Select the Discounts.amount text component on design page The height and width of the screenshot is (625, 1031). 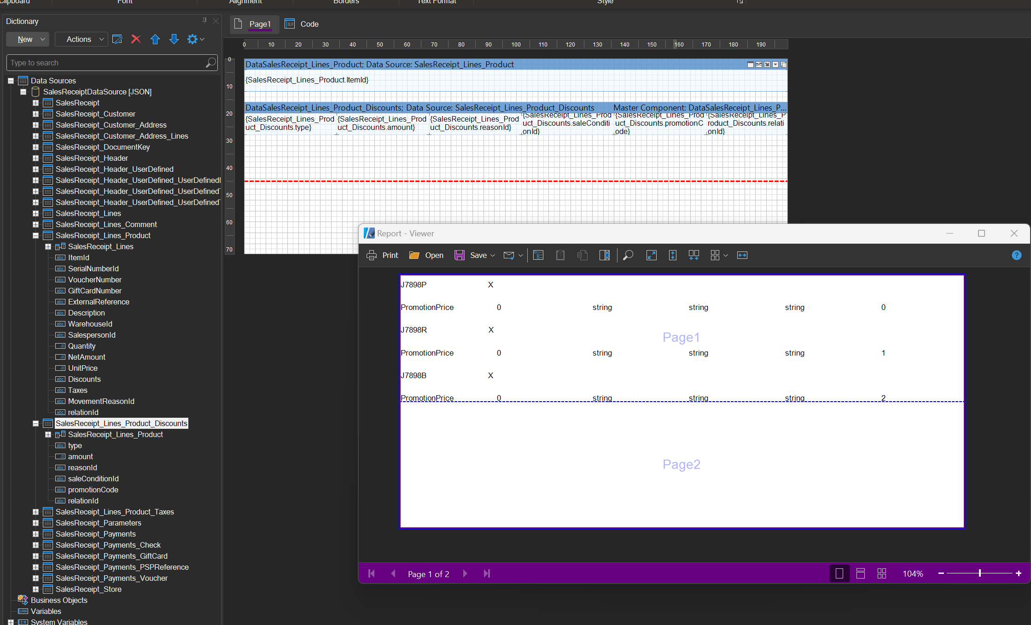tap(383, 123)
